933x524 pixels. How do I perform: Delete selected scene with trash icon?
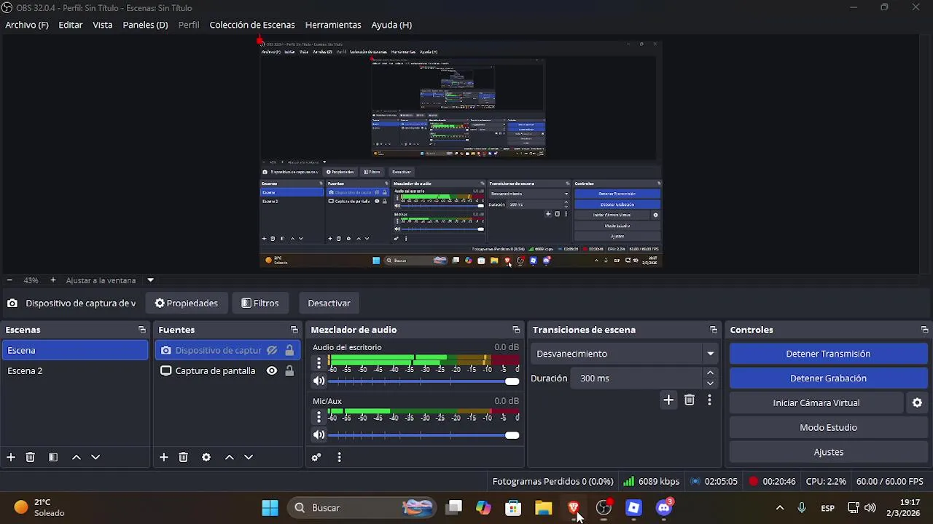tap(31, 457)
